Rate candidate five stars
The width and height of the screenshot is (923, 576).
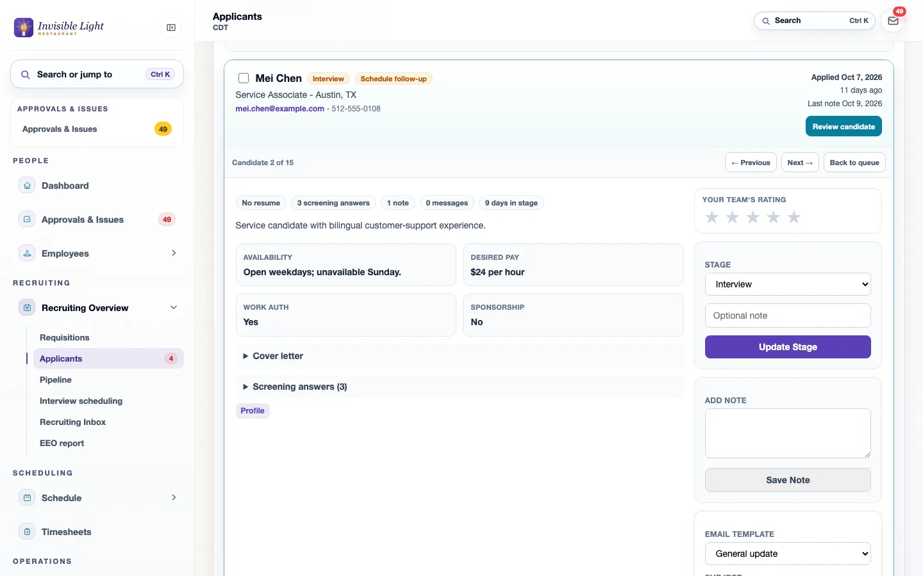[x=794, y=218]
